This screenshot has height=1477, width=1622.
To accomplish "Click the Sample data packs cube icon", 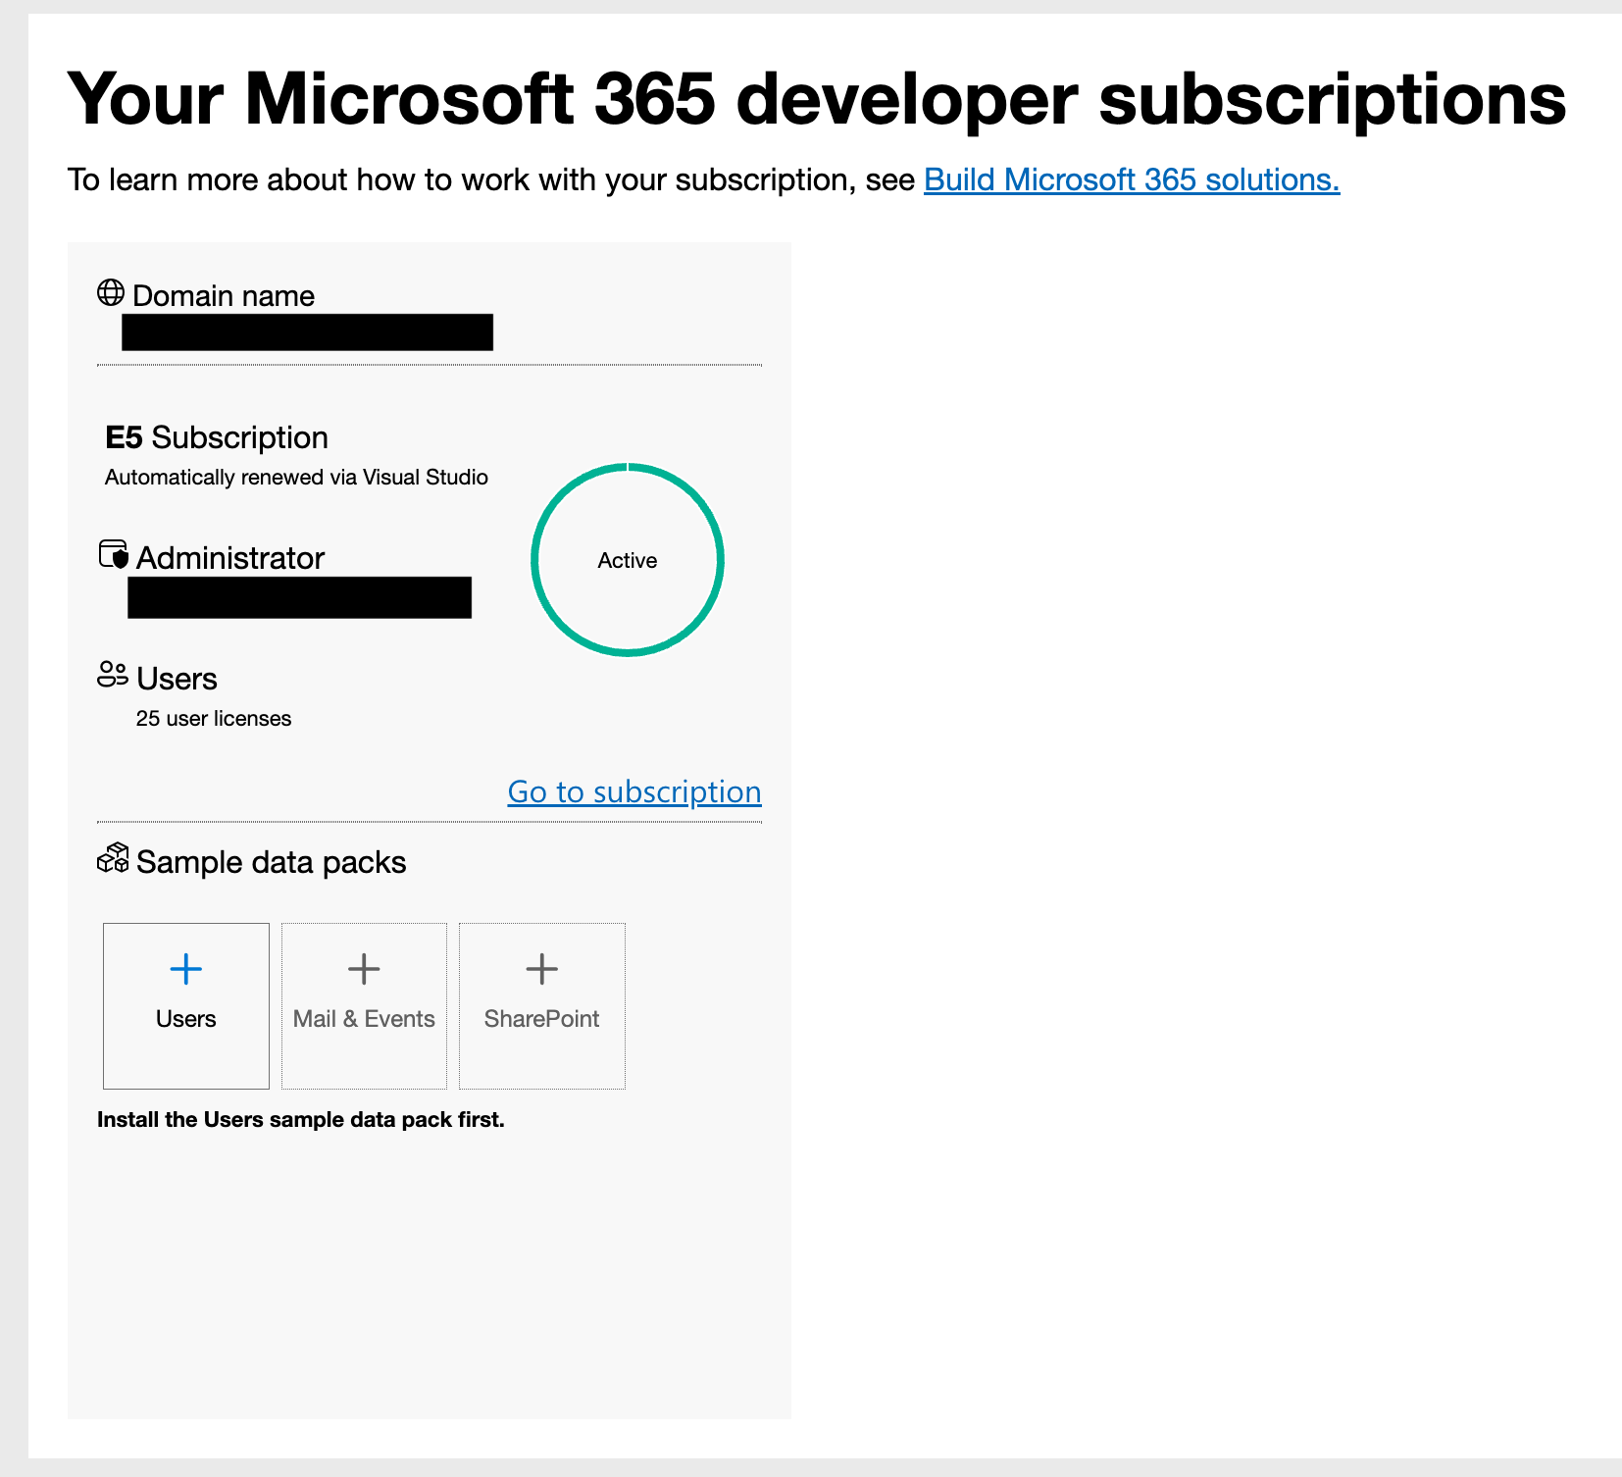I will pos(112,859).
